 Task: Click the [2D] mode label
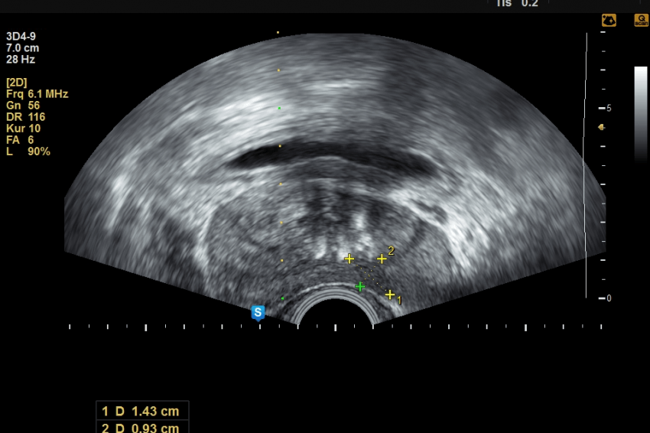17,83
